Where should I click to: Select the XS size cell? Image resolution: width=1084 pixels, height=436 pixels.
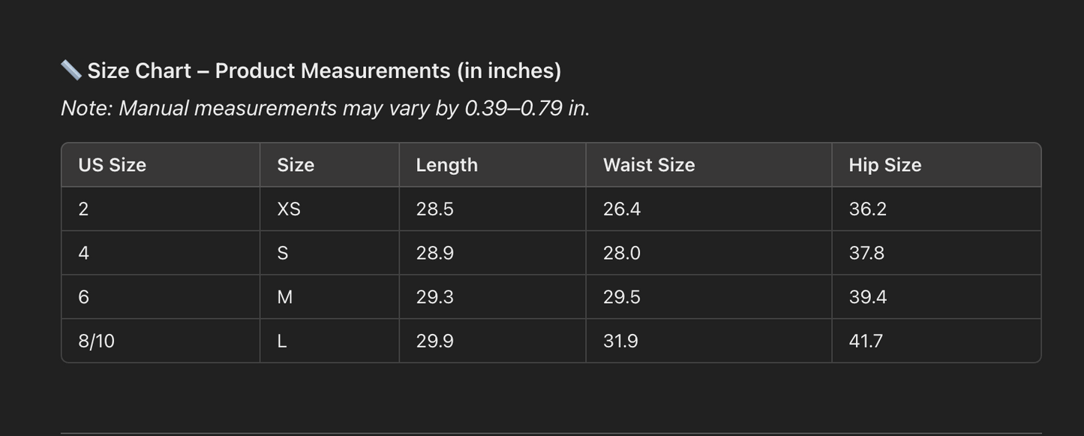click(289, 209)
